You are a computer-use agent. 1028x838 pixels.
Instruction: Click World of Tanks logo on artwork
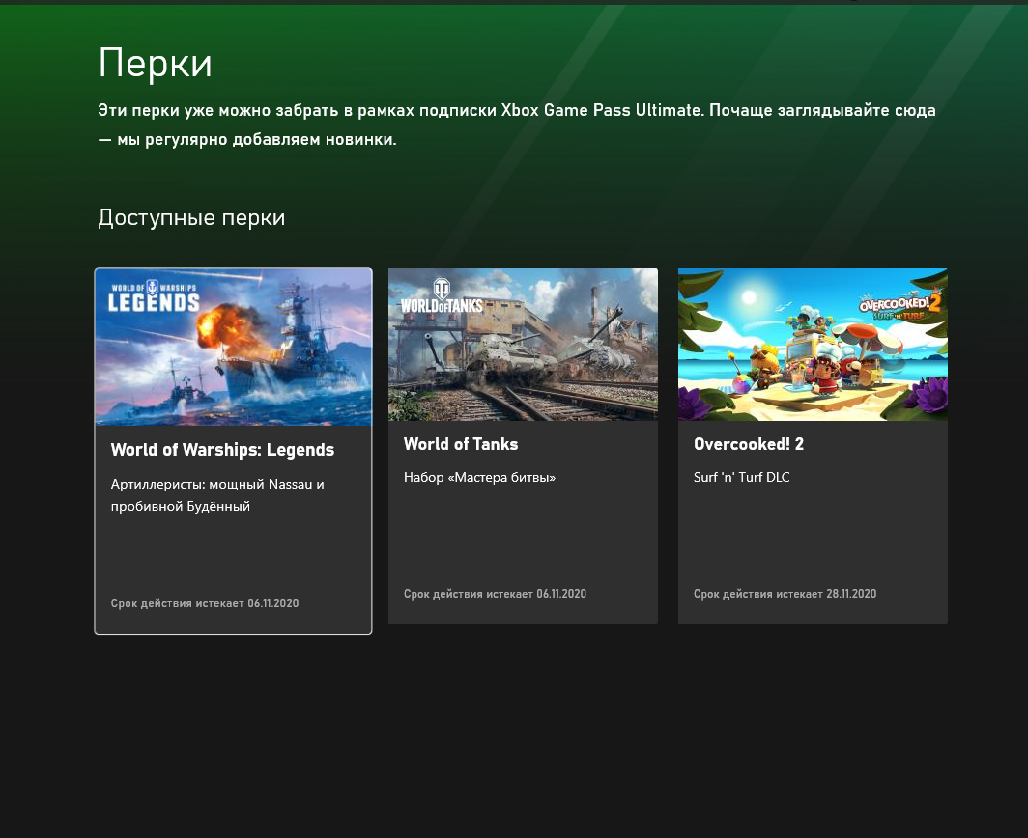tap(442, 296)
